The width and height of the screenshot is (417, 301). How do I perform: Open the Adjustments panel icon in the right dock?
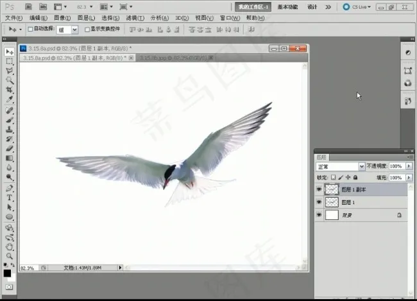pyautogui.click(x=407, y=52)
